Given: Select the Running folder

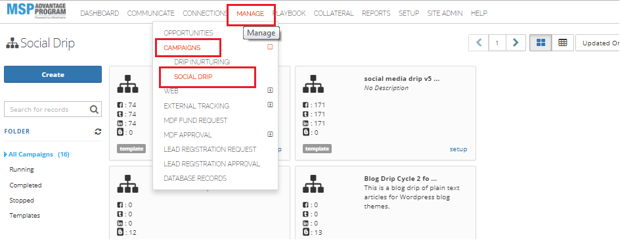Looking at the screenshot, I should pyautogui.click(x=22, y=170).
